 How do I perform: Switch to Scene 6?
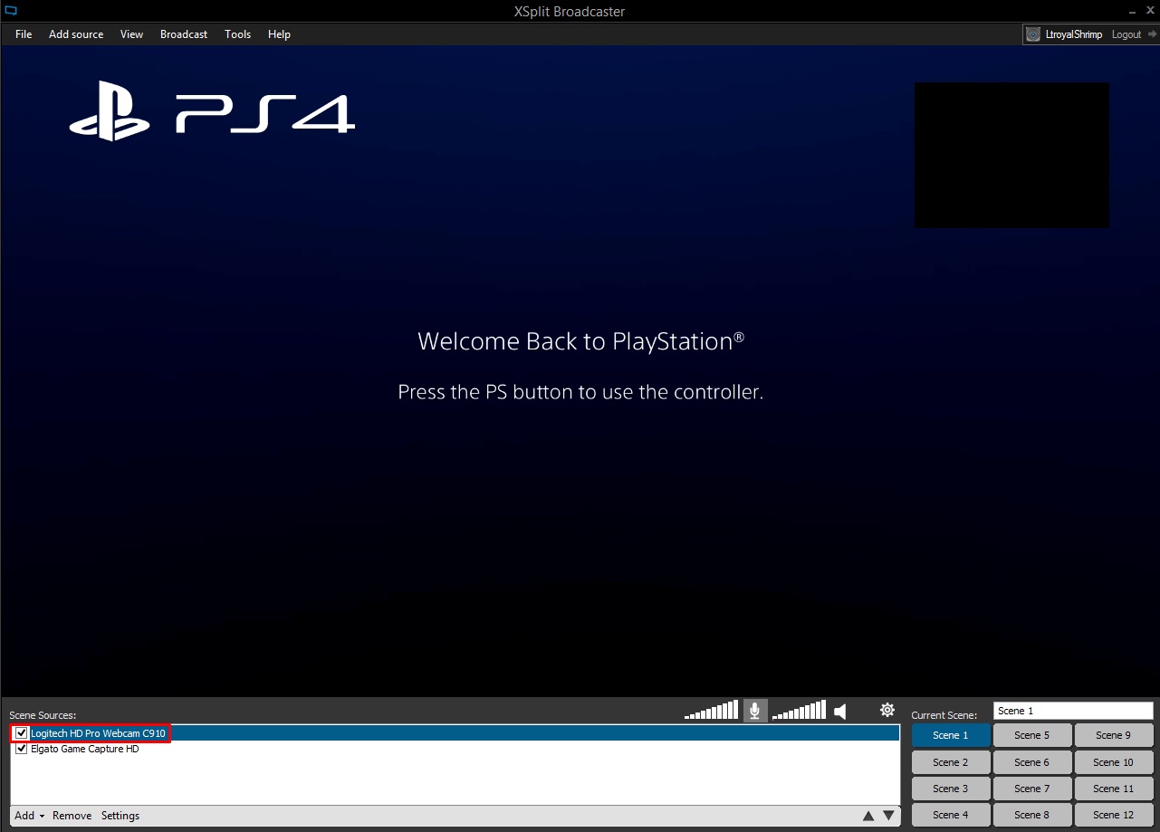1032,762
